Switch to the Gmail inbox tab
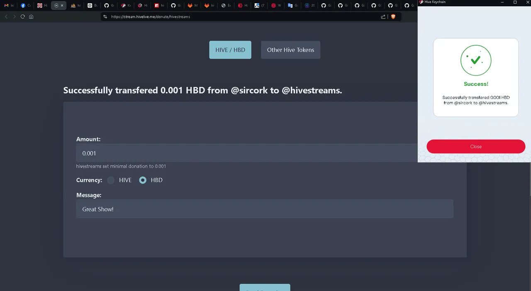This screenshot has height=291, width=531. (9, 5)
